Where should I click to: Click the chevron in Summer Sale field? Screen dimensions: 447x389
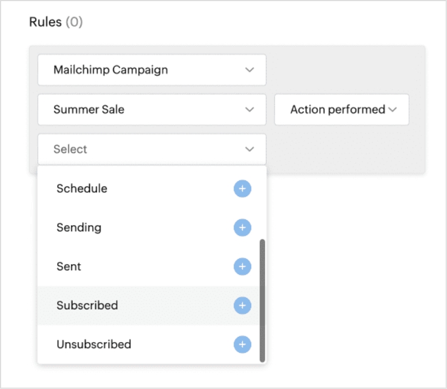(250, 110)
